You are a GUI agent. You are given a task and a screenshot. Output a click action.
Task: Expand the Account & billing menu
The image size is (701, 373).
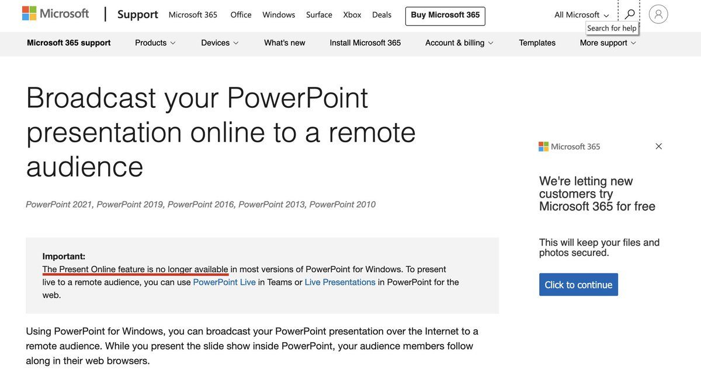coord(460,43)
